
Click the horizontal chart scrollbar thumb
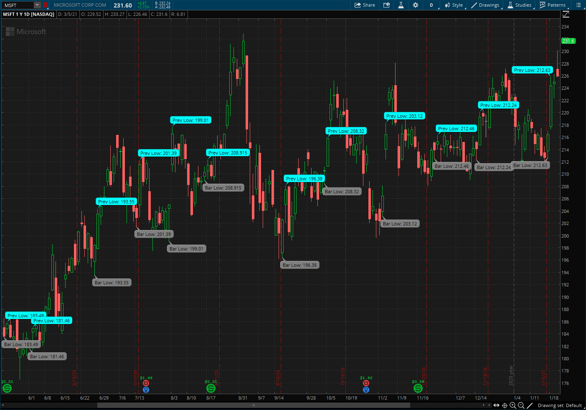[253, 405]
